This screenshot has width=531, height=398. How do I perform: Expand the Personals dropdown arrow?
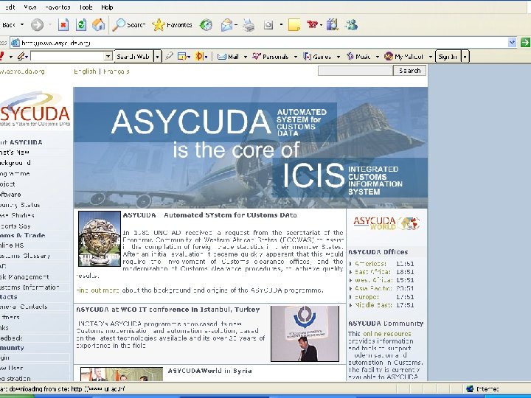tap(295, 57)
